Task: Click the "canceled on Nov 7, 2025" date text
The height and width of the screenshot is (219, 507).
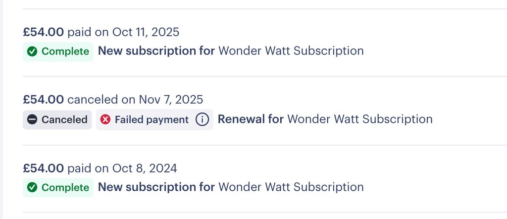Action: point(135,100)
